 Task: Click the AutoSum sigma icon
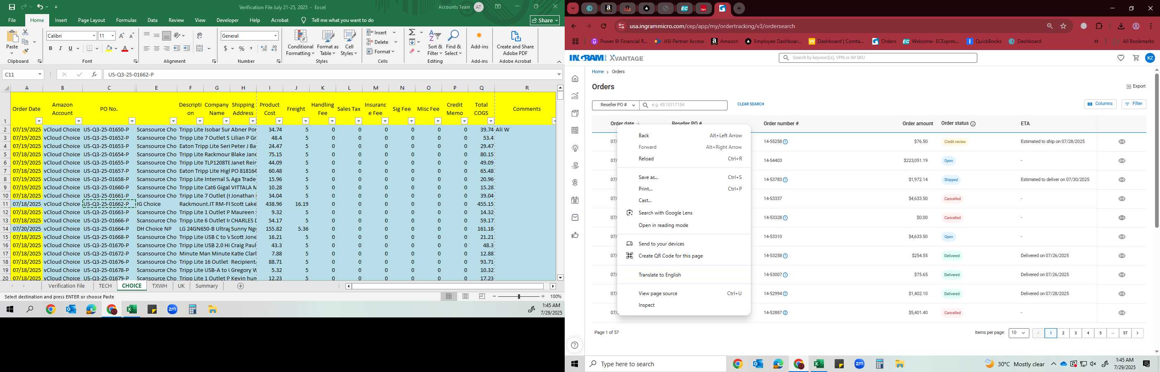point(412,32)
